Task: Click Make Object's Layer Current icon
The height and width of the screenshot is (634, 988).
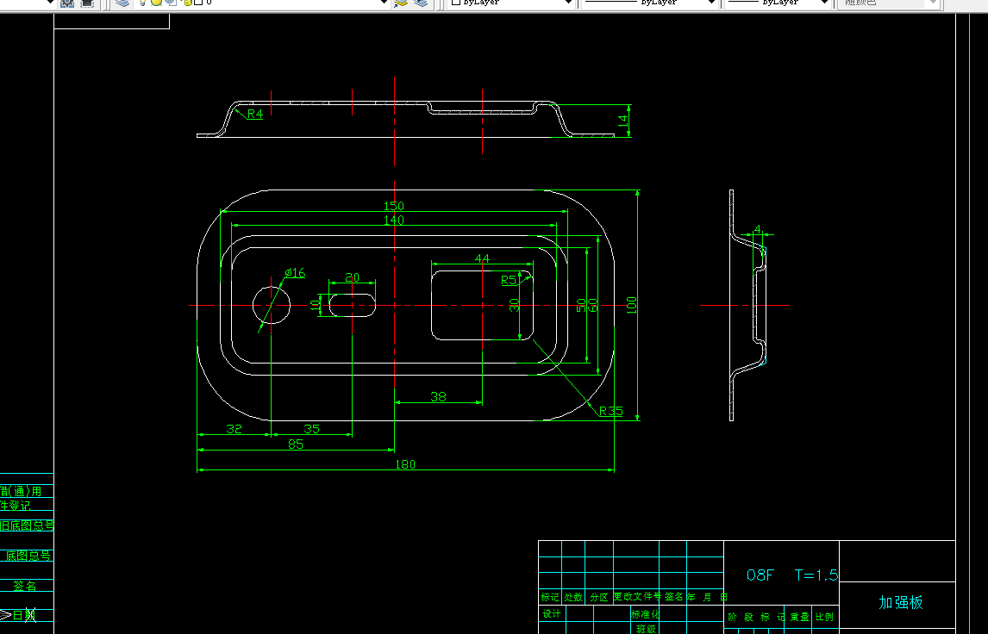Action: (401, 3)
